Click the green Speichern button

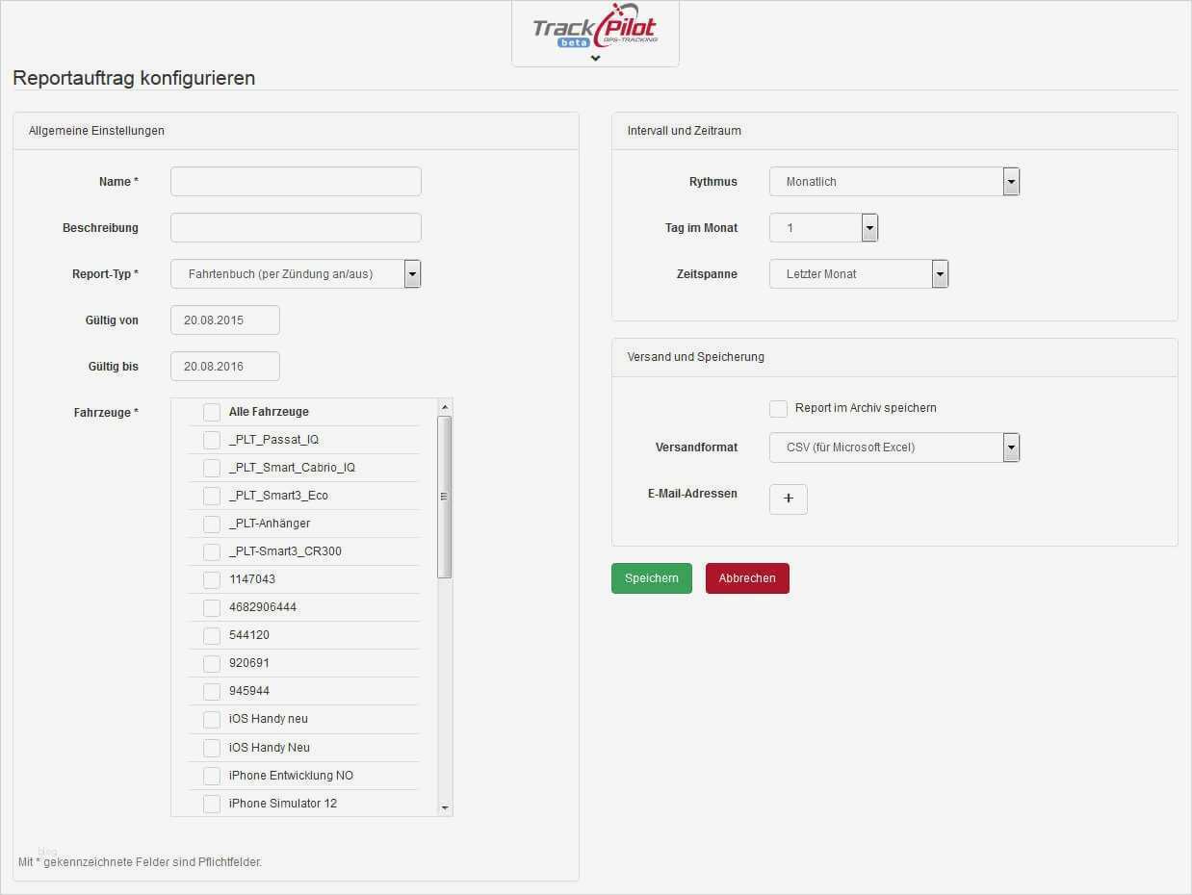point(651,577)
